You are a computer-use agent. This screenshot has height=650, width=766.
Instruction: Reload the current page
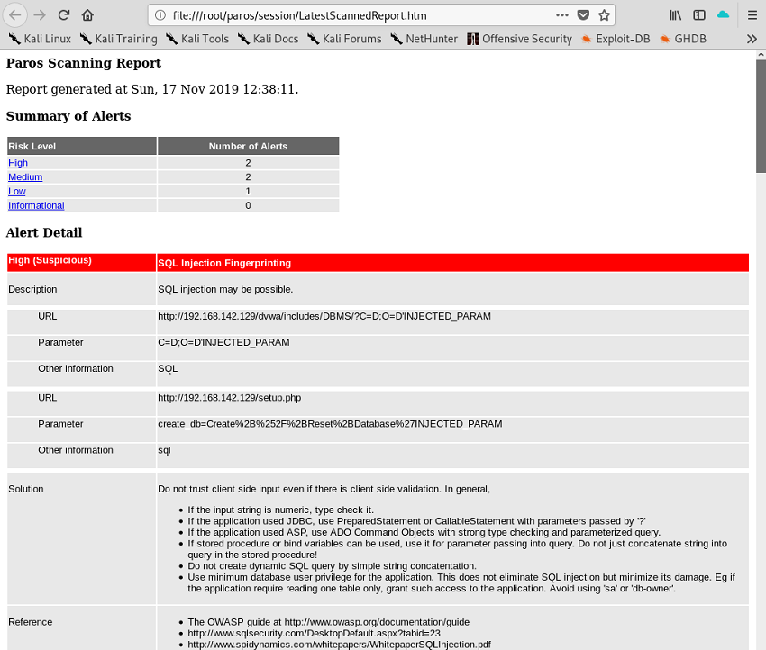pos(64,15)
